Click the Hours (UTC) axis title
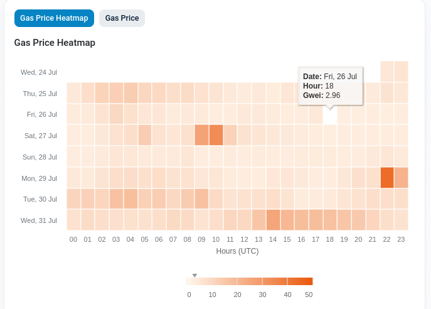Viewport: 431px width, 309px height. click(x=237, y=251)
